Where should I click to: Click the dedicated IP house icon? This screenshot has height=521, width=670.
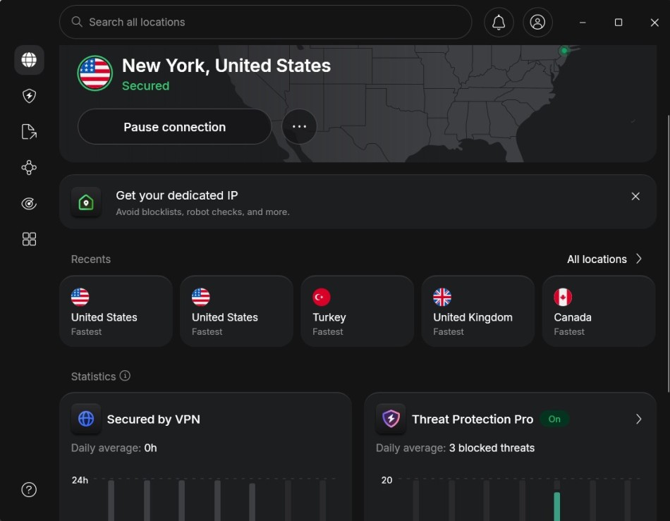[86, 202]
